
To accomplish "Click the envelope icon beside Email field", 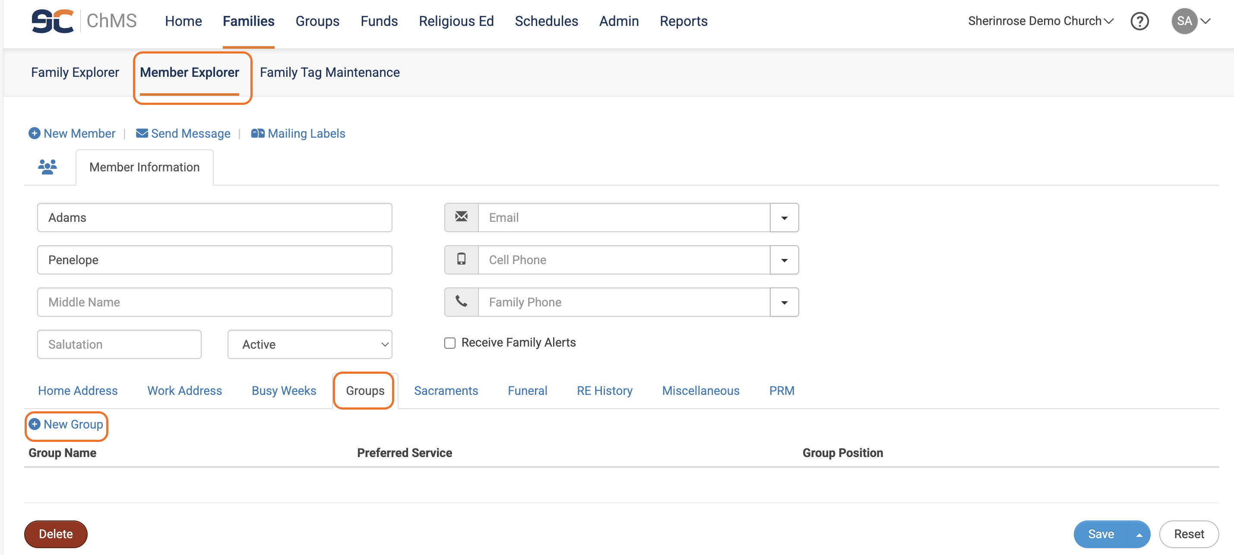I will 461,218.
